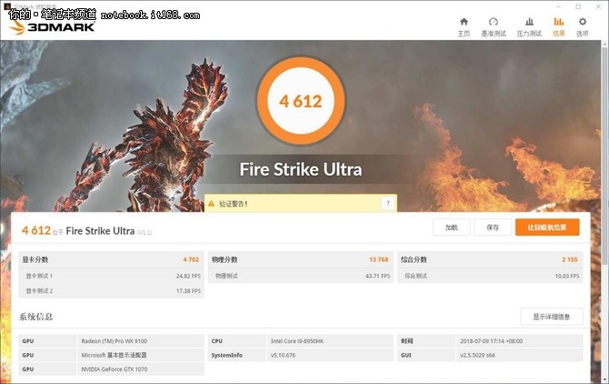
Task: Click the 系统信息 section heading
Action: point(36,317)
